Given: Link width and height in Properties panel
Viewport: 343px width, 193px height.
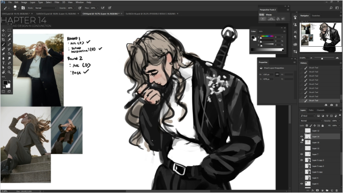Looking at the screenshot, I should (x=277, y=74).
